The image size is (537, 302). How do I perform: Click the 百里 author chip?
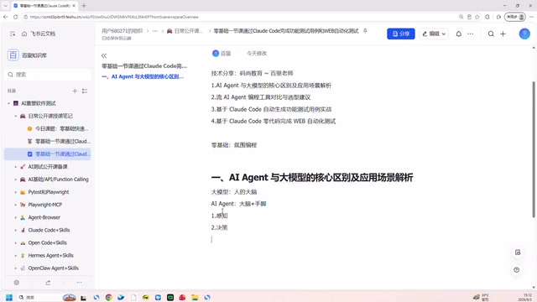pos(222,54)
